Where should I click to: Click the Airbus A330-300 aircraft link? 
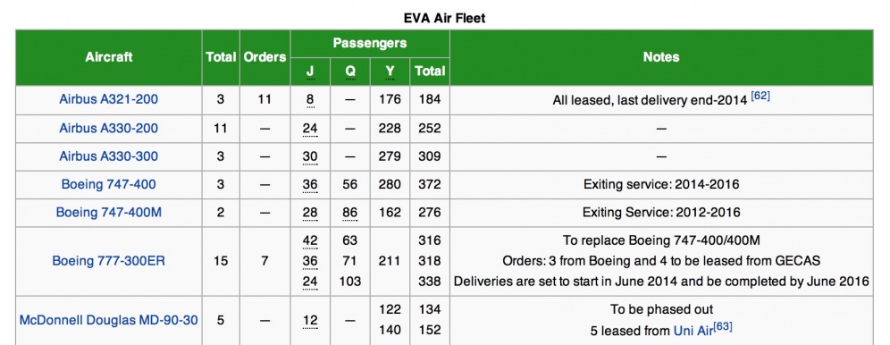(x=108, y=156)
